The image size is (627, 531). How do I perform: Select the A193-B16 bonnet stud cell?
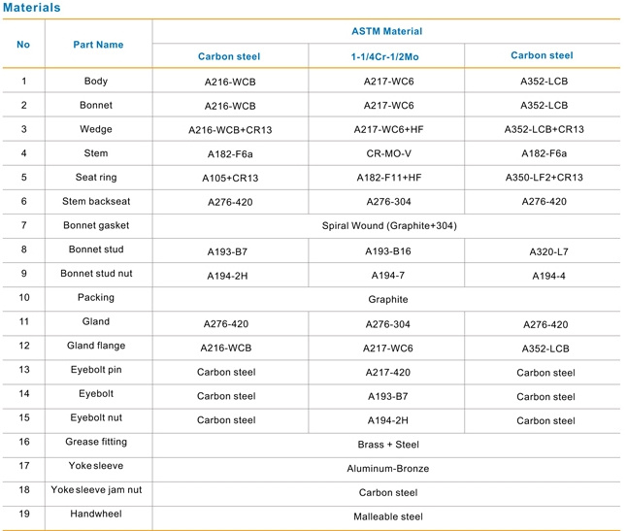(x=388, y=251)
